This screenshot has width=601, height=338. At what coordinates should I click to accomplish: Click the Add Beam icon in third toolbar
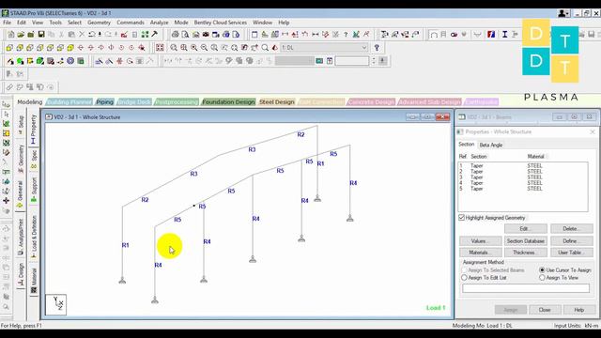click(x=9, y=61)
